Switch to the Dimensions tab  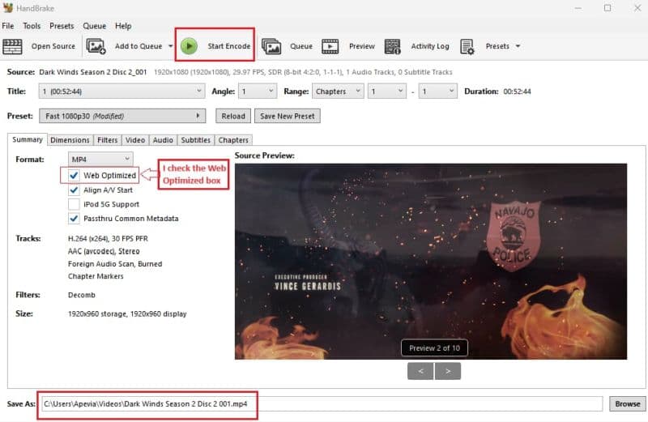click(70, 140)
